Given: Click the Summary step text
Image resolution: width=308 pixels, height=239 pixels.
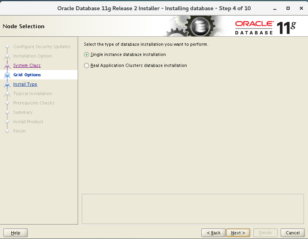Looking at the screenshot, I should coord(23,112).
